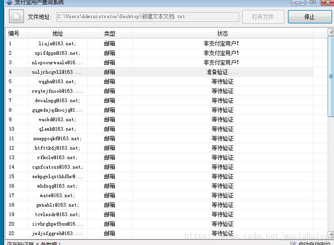Click the Alipay app icon in title bar
Viewport: 334px width, 245px height.
(x=9, y=2)
